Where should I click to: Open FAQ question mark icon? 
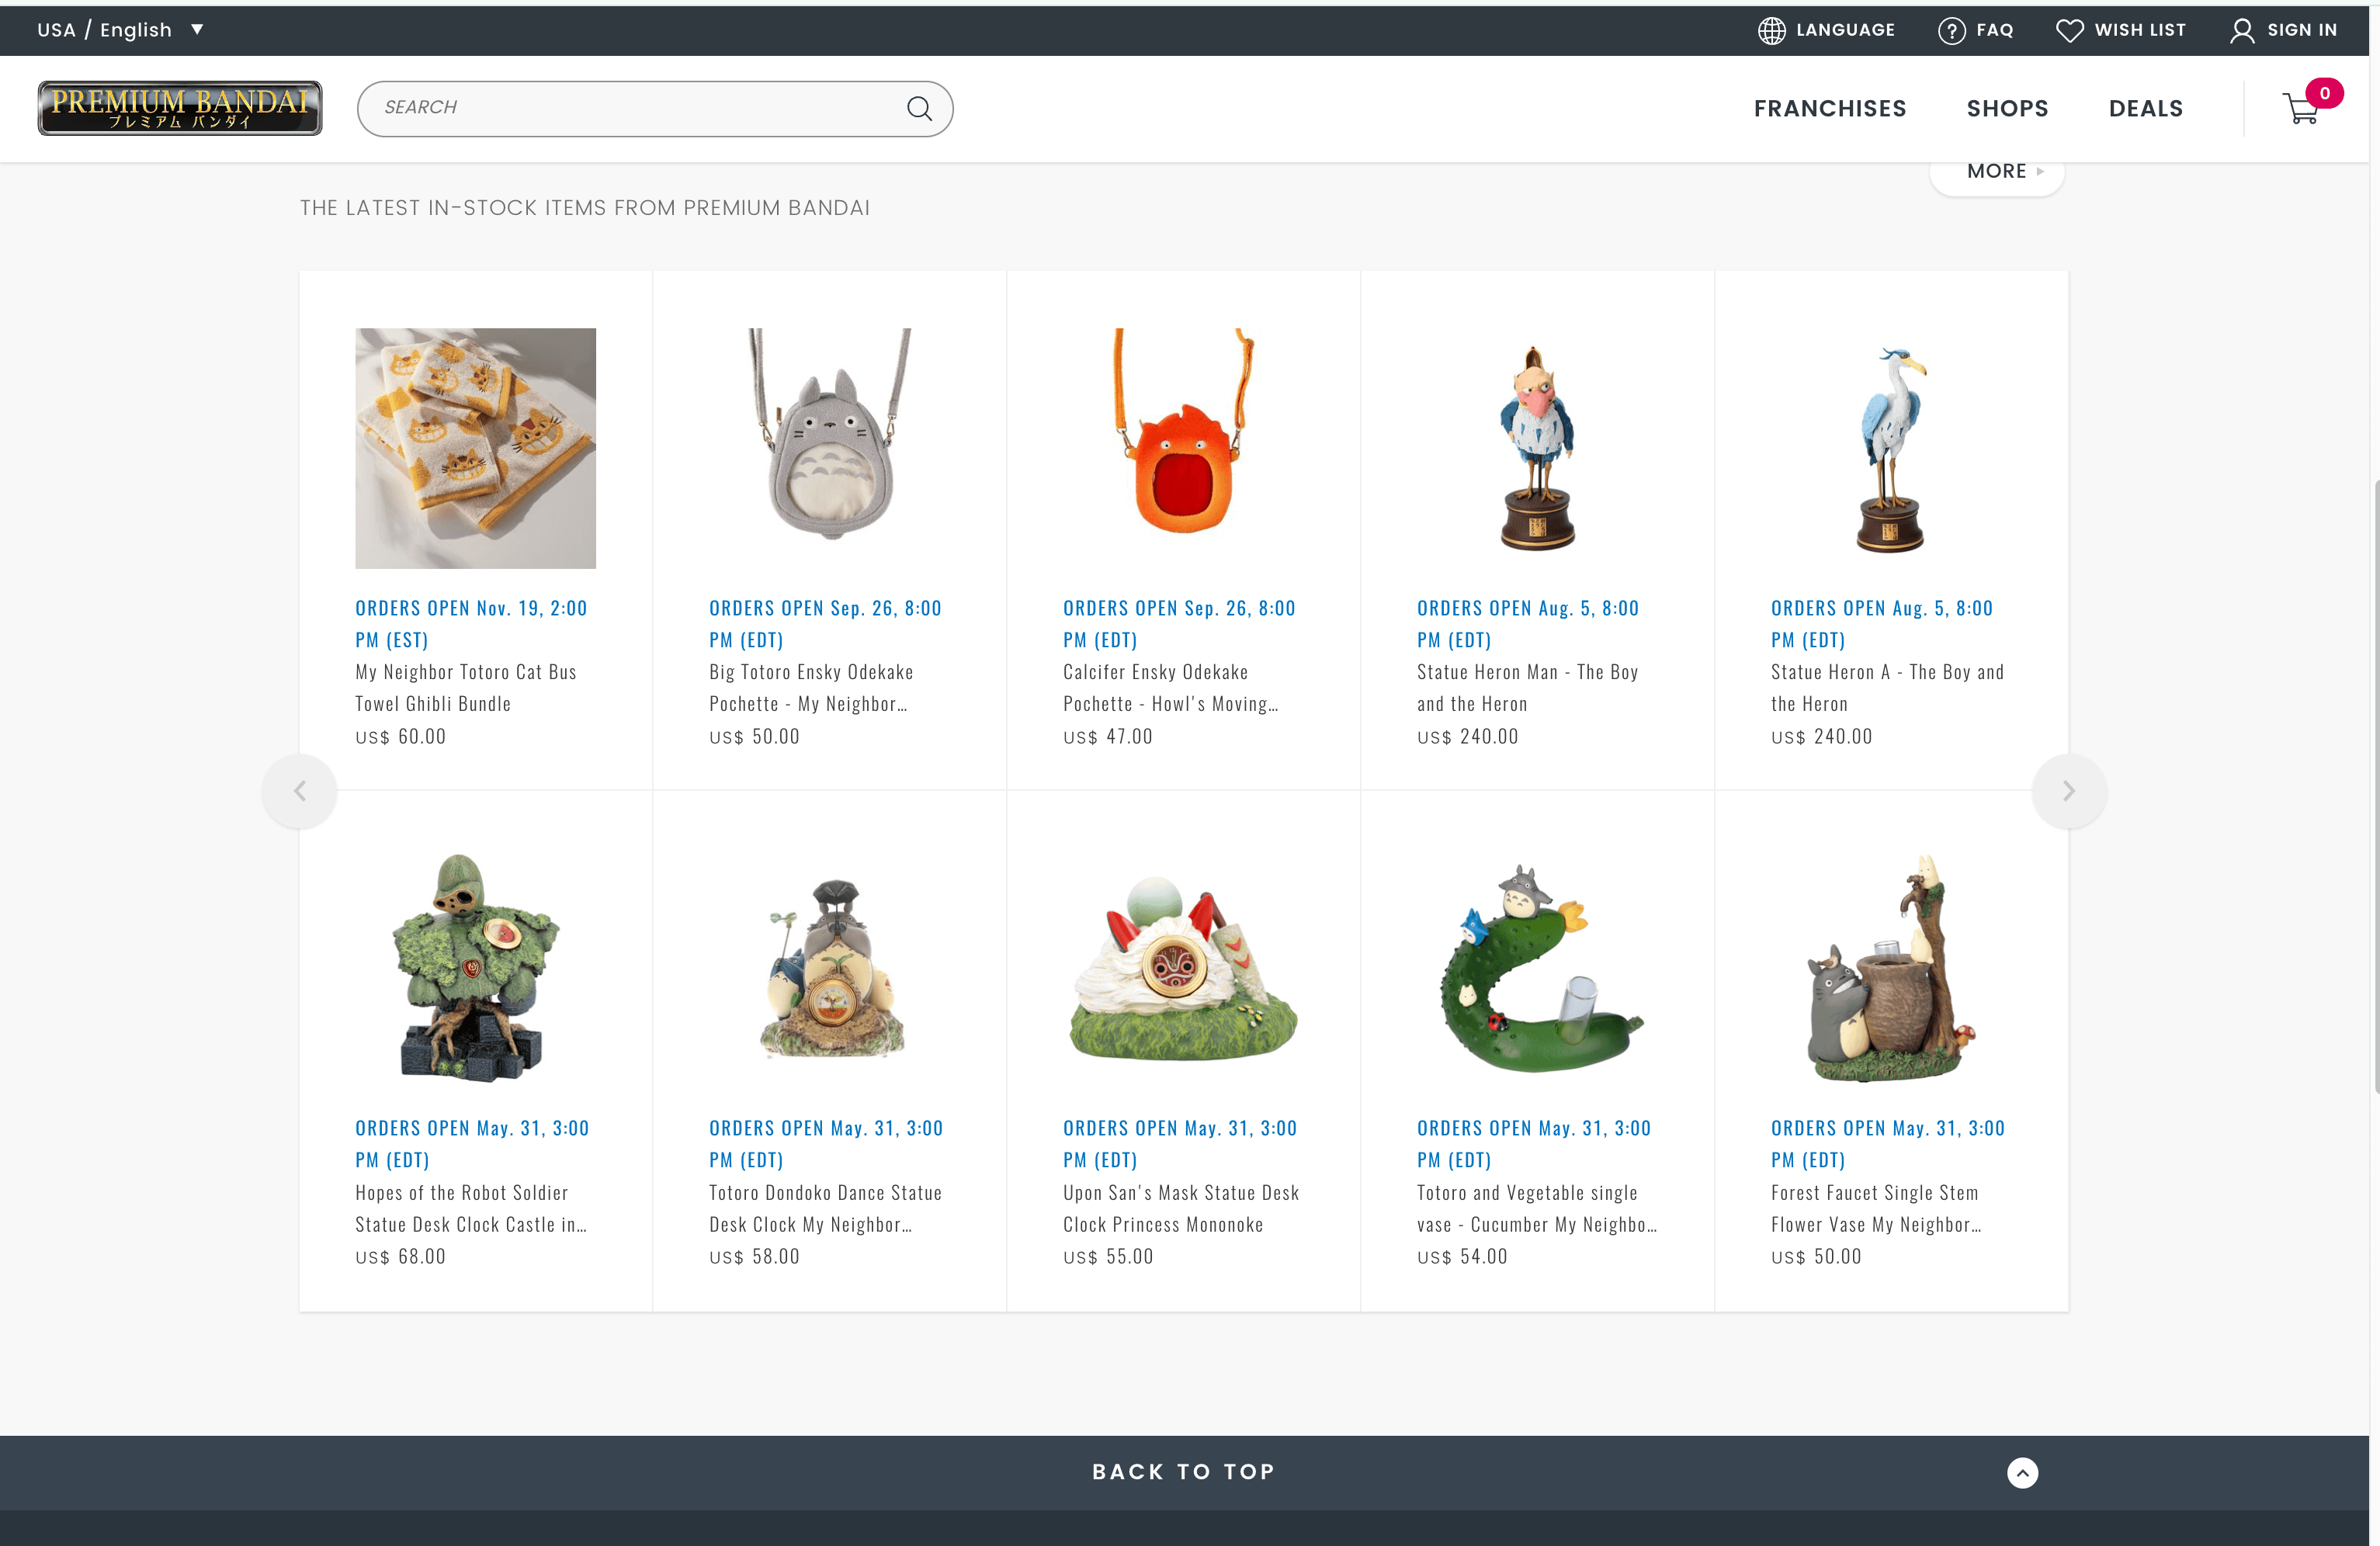[x=1951, y=31]
